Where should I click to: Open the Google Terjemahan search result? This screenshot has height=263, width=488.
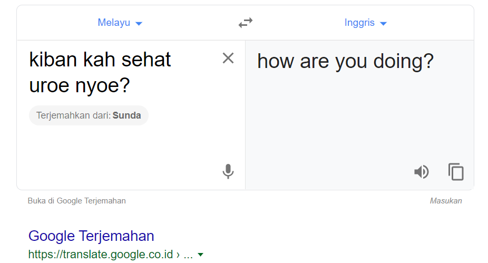[x=91, y=236]
